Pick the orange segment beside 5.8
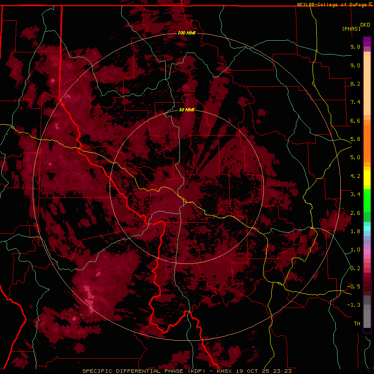 point(367,143)
